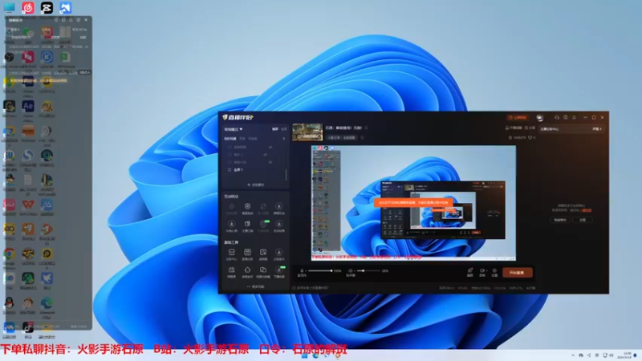Click the edit icon beside stream title
Viewport: 642px width, 361px height.
(x=366, y=128)
